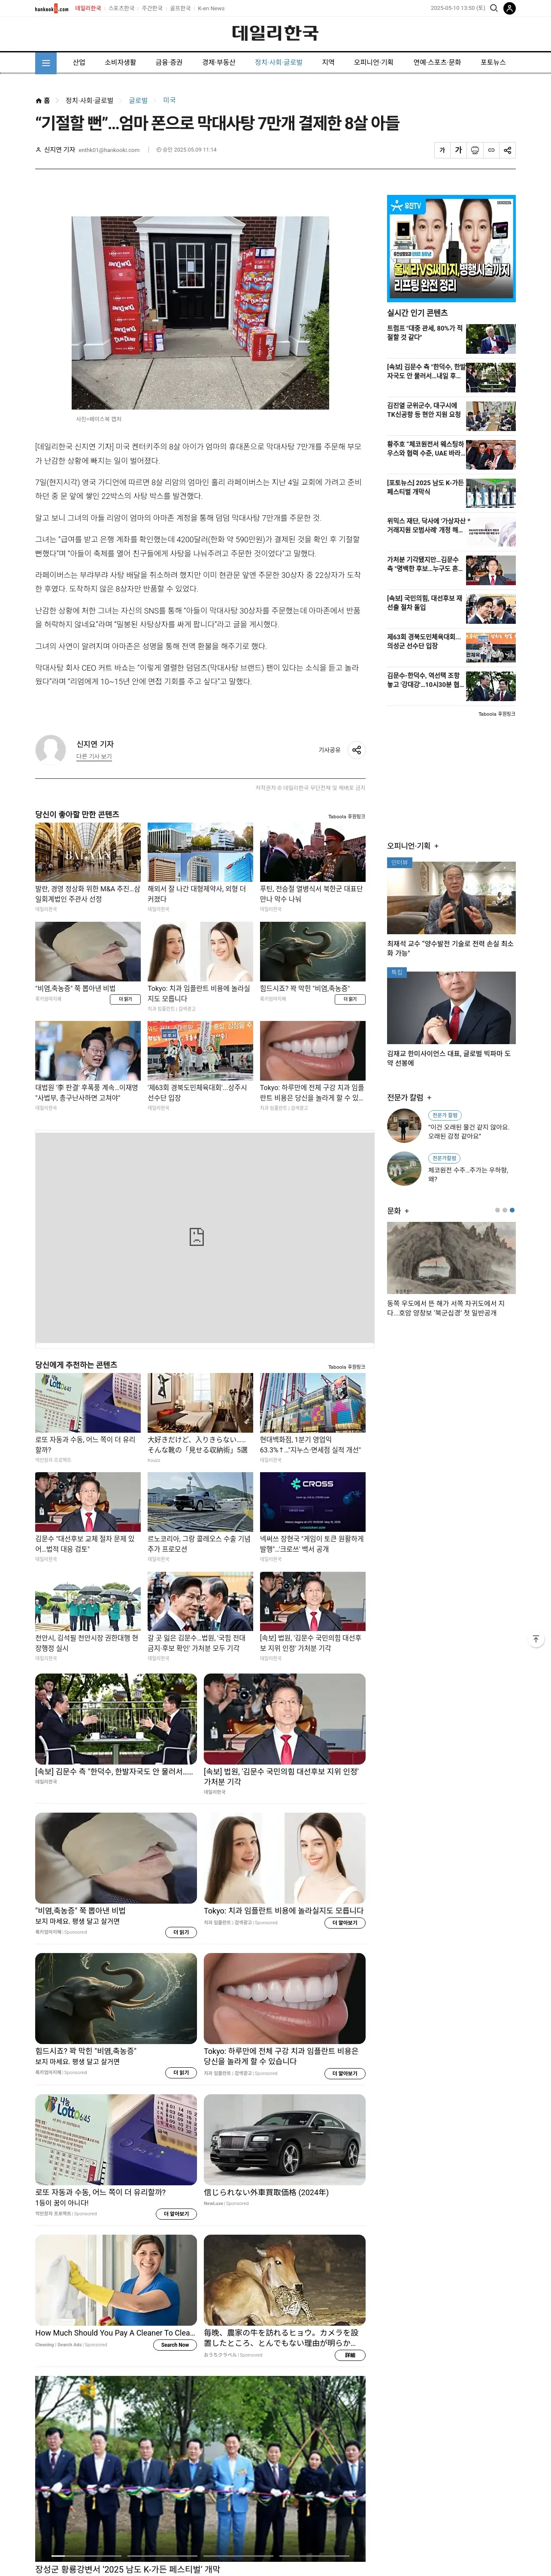The image size is (551, 2576).
Task: Click reporter email enthk01@hankooki.com
Action: point(109,150)
